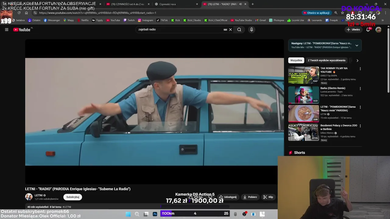This screenshot has height=219, width=390.
Task: Open Barka (Electro Remix) thumbnail
Action: (303, 95)
